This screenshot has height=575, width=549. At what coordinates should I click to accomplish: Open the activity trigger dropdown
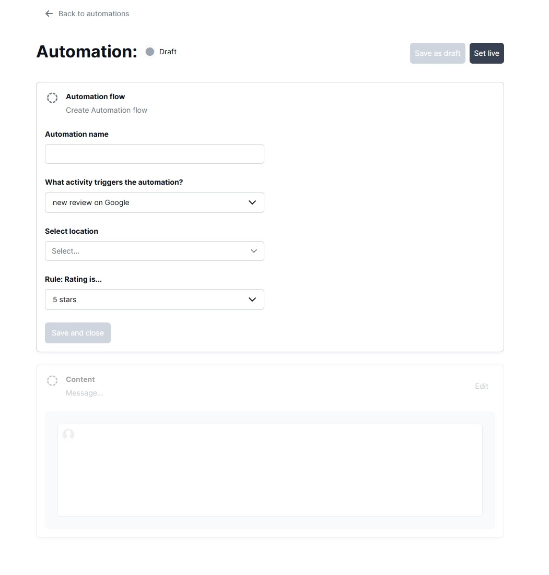154,202
